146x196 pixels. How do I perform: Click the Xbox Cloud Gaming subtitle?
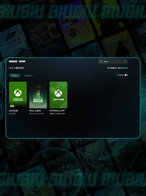point(36,114)
